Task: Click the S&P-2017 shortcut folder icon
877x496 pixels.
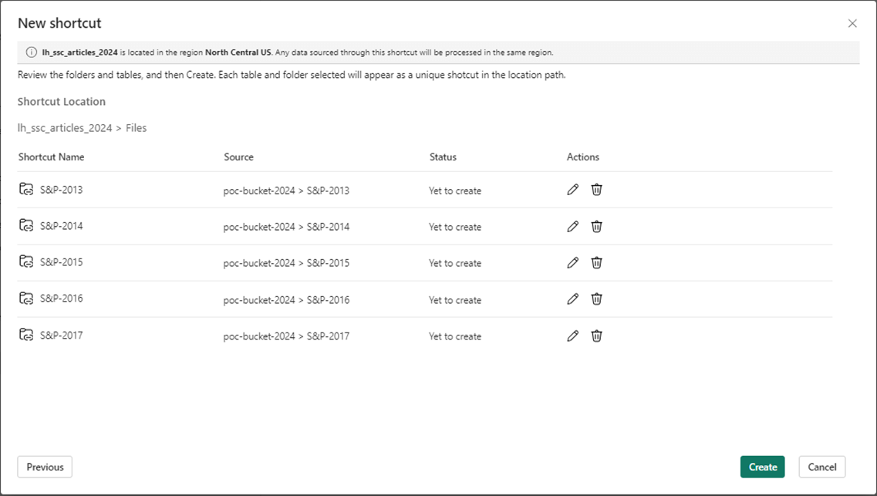Action: pos(27,335)
